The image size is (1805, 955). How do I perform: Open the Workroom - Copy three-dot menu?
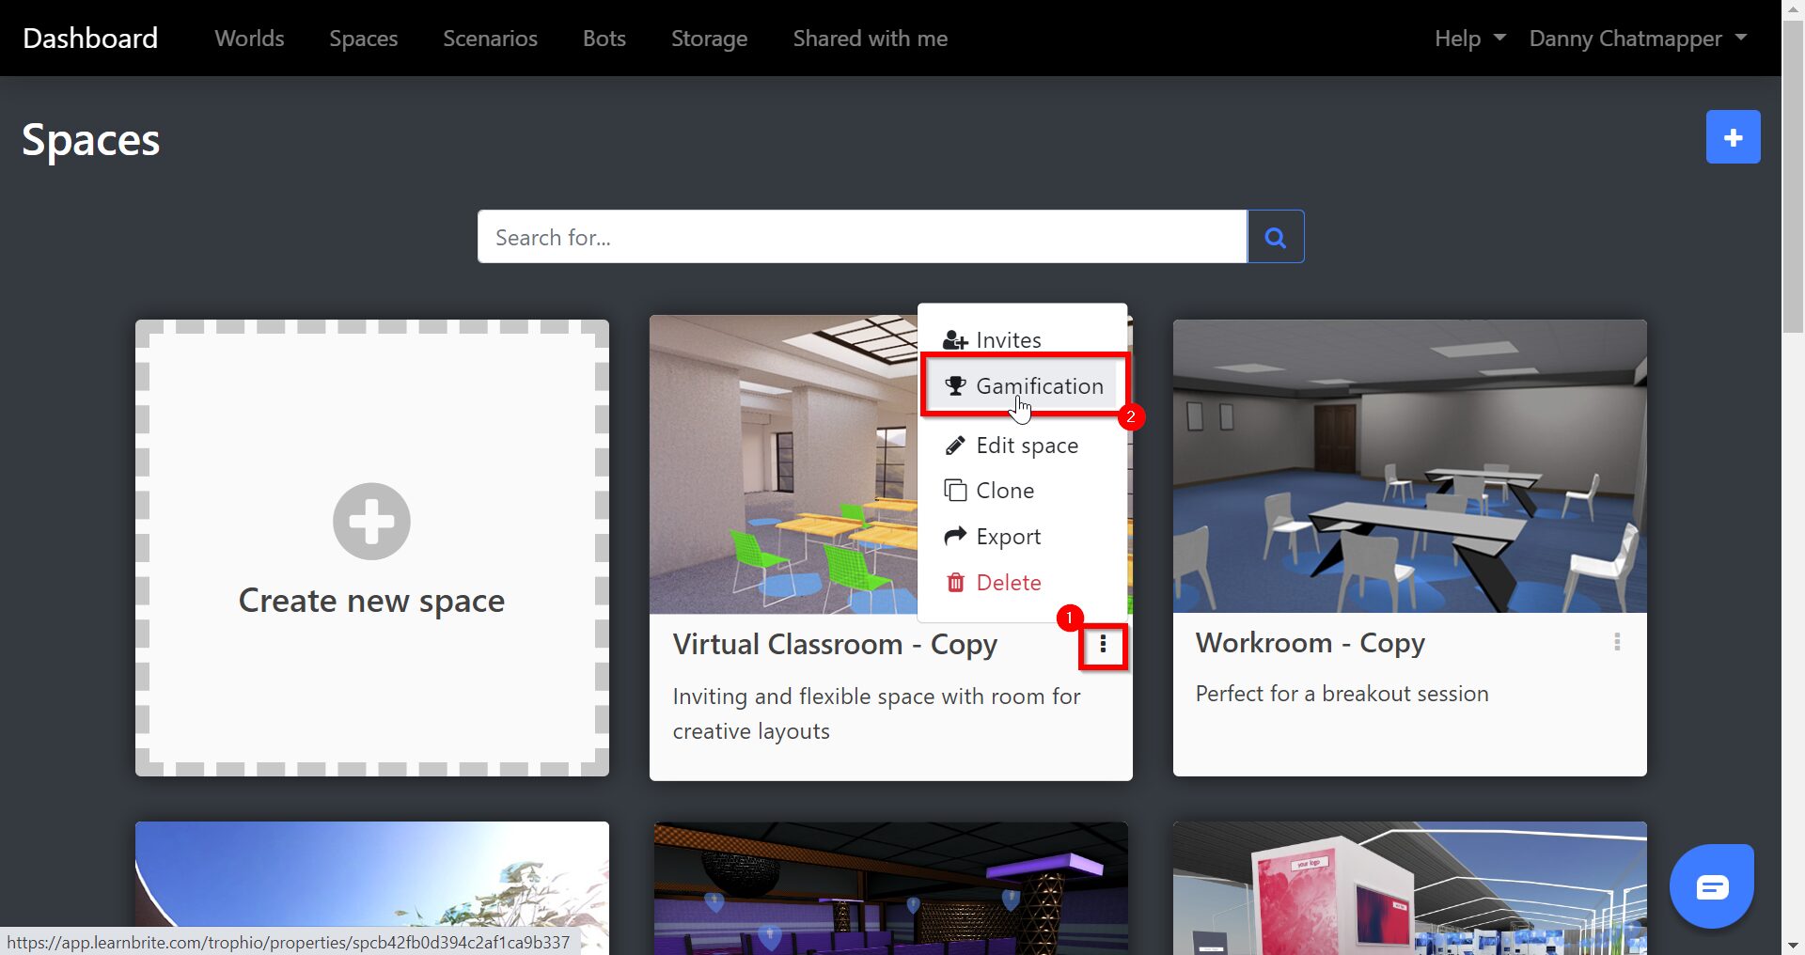(1616, 642)
